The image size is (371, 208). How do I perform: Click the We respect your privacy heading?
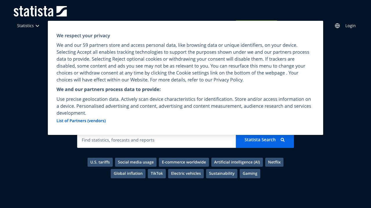83,36
